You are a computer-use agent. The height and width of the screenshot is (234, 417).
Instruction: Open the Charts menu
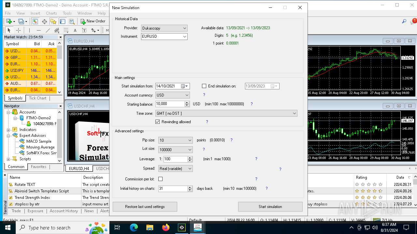[x=51, y=13]
